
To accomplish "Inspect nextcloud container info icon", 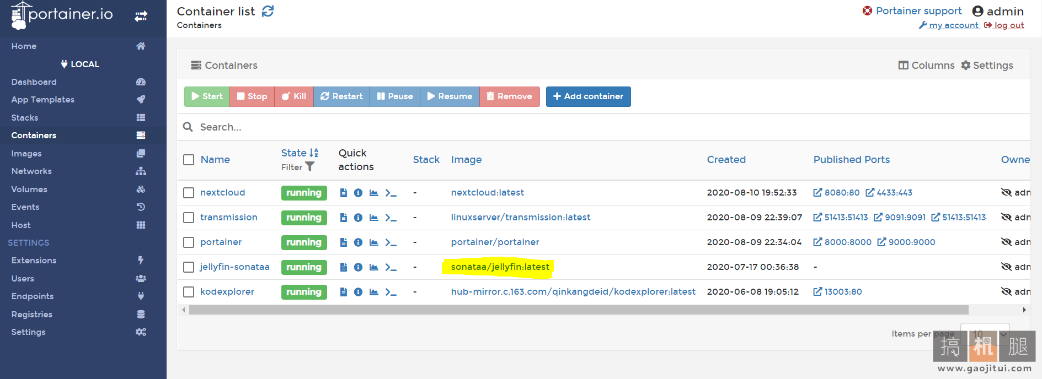I will tap(358, 193).
